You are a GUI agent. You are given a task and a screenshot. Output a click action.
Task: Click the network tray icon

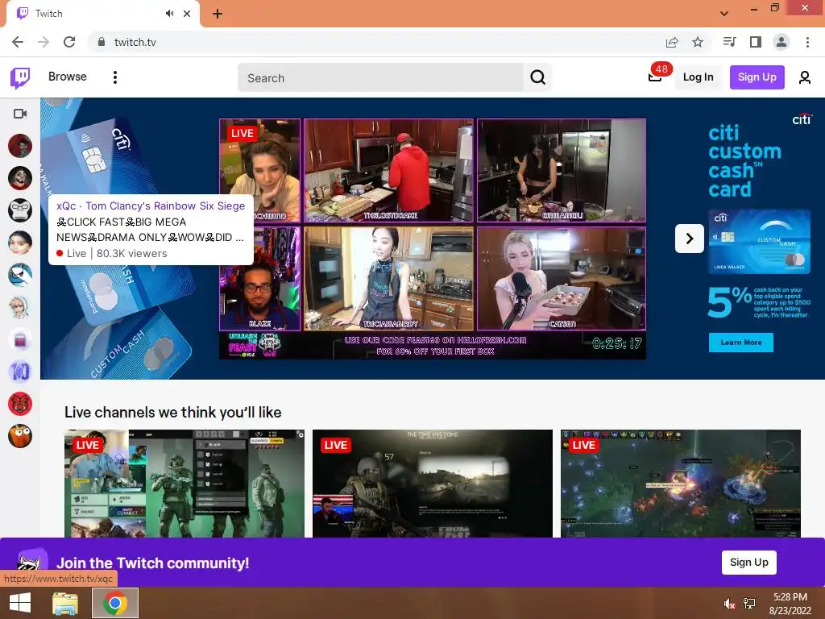coord(749,604)
